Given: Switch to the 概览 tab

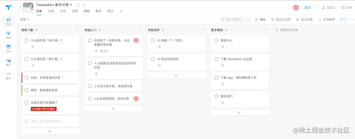Looking at the screenshot, I should click(x=98, y=11).
